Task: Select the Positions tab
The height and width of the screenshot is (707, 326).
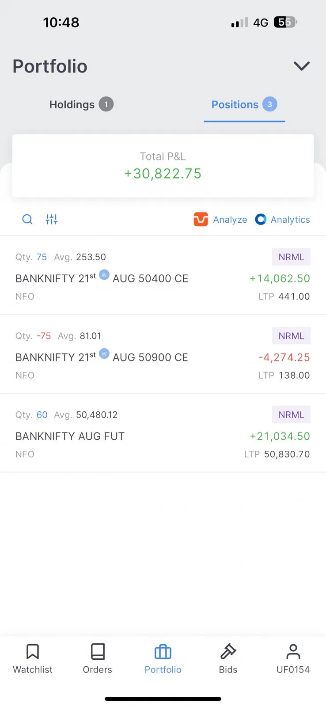Action: point(244,105)
